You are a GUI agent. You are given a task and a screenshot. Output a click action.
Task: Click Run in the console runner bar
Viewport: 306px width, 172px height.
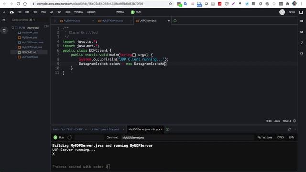click(58, 137)
